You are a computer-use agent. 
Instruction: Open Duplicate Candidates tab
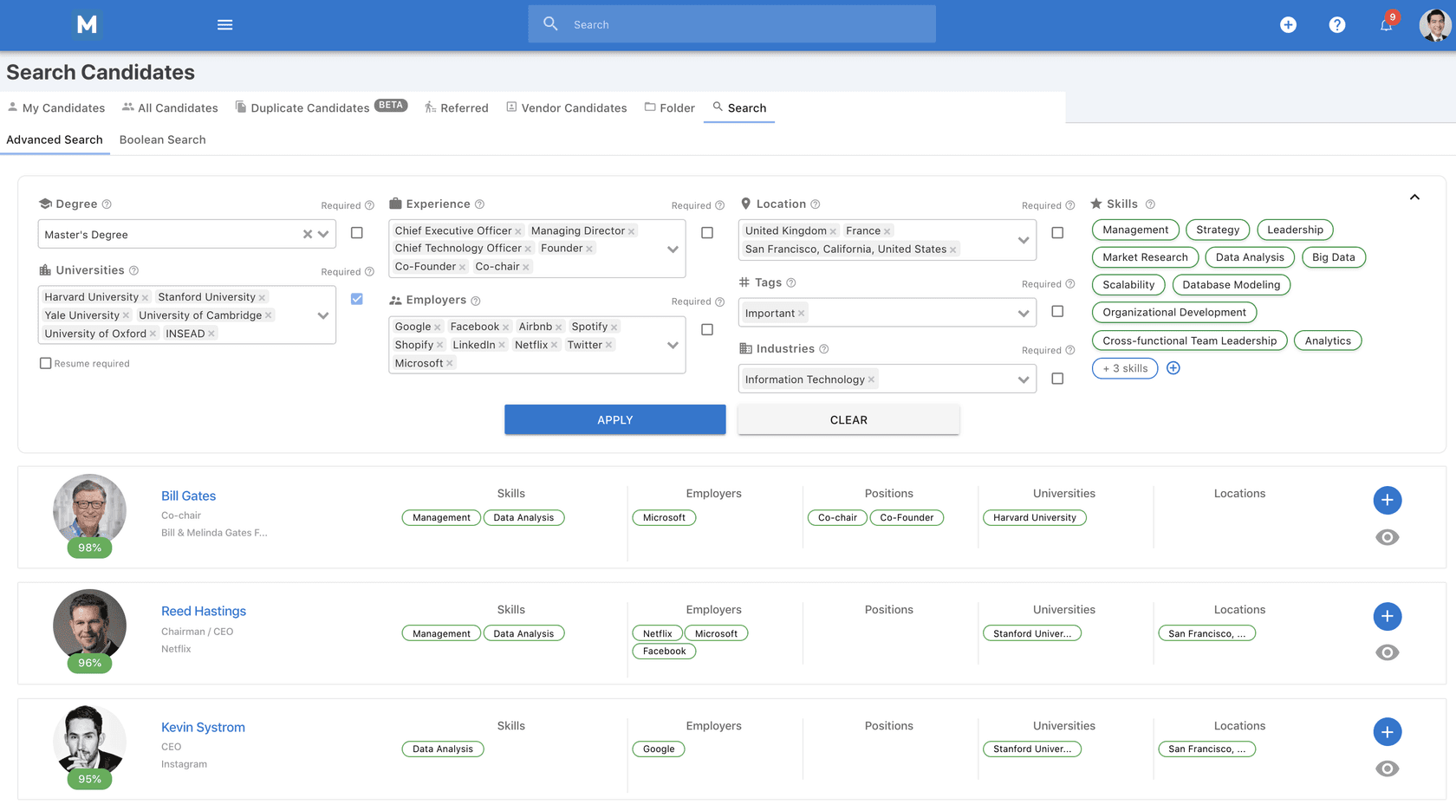click(x=322, y=107)
